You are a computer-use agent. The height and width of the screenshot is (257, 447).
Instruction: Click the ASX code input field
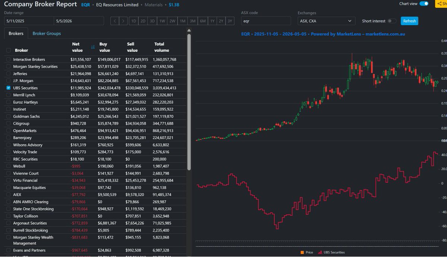click(x=267, y=21)
